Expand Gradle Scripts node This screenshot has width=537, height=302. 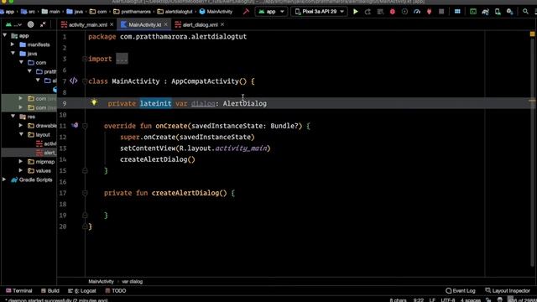pos(4,180)
